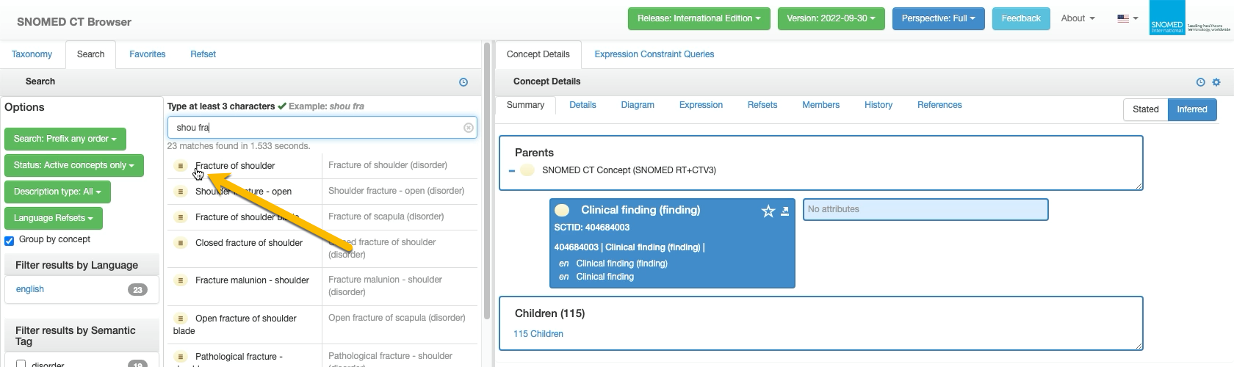The height and width of the screenshot is (367, 1234).
Task: Select Open fracture of scapula (disorder) result
Action: click(x=397, y=318)
